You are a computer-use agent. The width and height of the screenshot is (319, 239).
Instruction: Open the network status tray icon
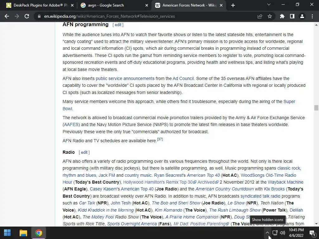tap(275, 233)
